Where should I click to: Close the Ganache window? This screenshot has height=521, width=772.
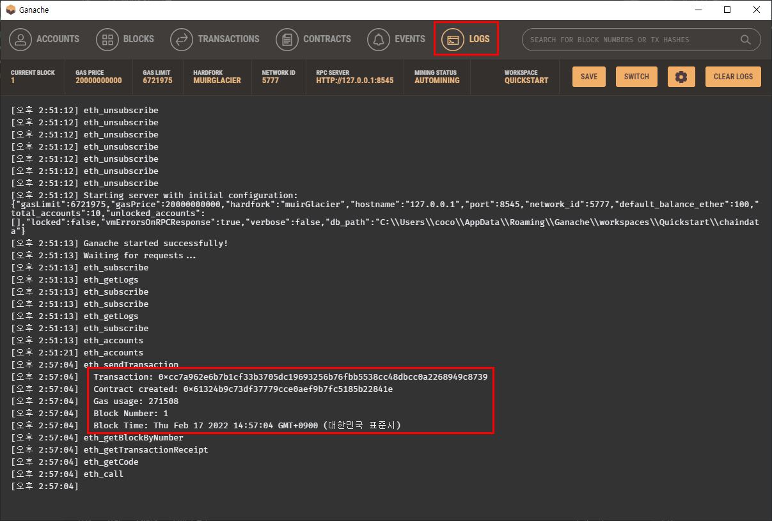tap(757, 10)
